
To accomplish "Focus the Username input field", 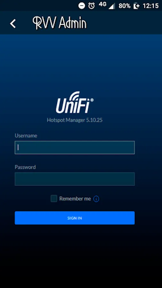I will (75, 148).
